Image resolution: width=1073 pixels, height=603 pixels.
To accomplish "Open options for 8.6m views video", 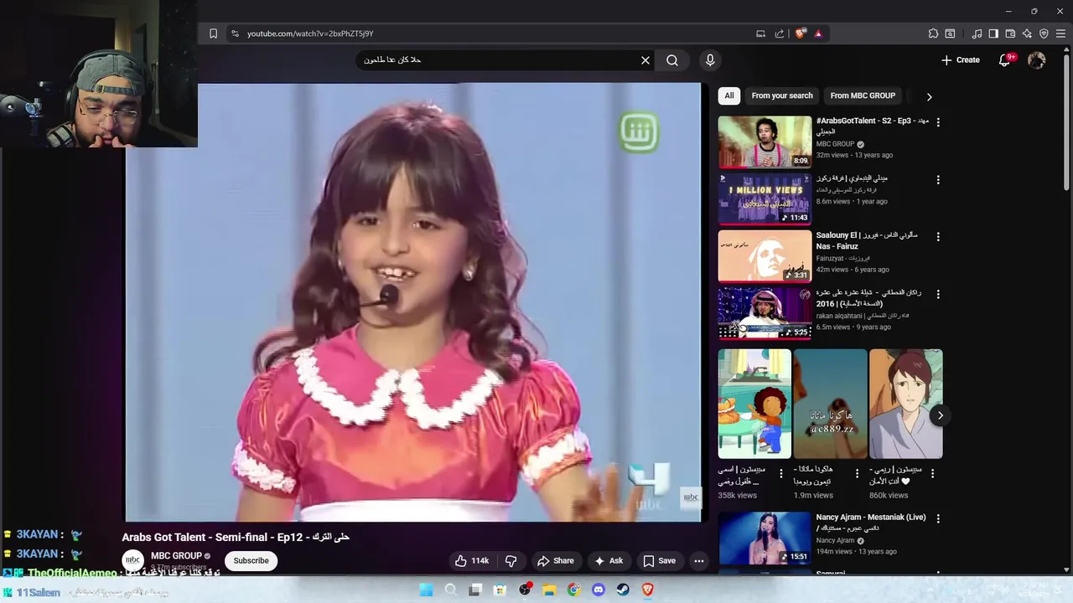I will (x=938, y=180).
